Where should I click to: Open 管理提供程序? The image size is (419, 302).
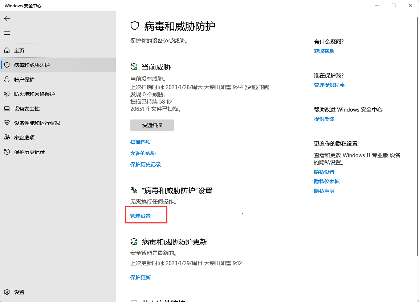pyautogui.click(x=329, y=85)
